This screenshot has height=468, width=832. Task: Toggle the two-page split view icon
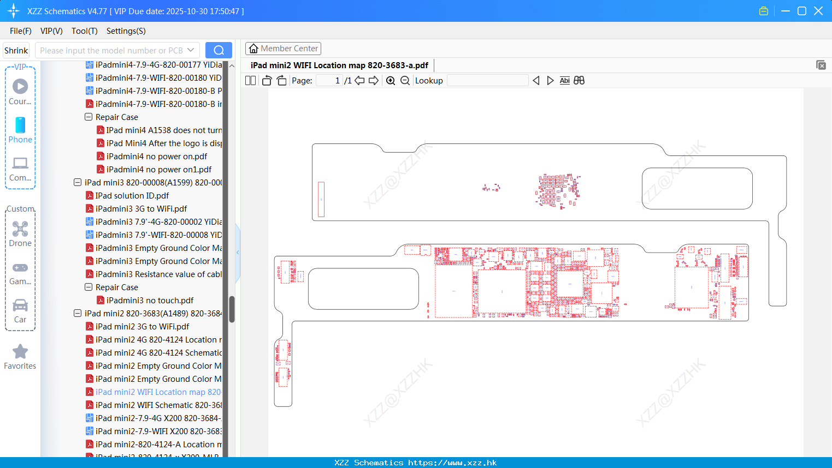(250, 81)
